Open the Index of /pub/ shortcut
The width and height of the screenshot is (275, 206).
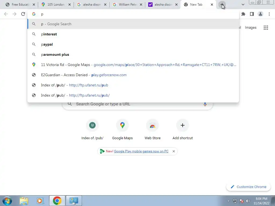click(92, 130)
